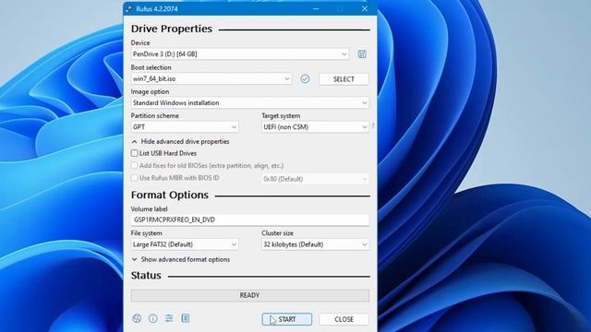The height and width of the screenshot is (332, 591).
Task: Open the about info icon
Action: [153, 318]
